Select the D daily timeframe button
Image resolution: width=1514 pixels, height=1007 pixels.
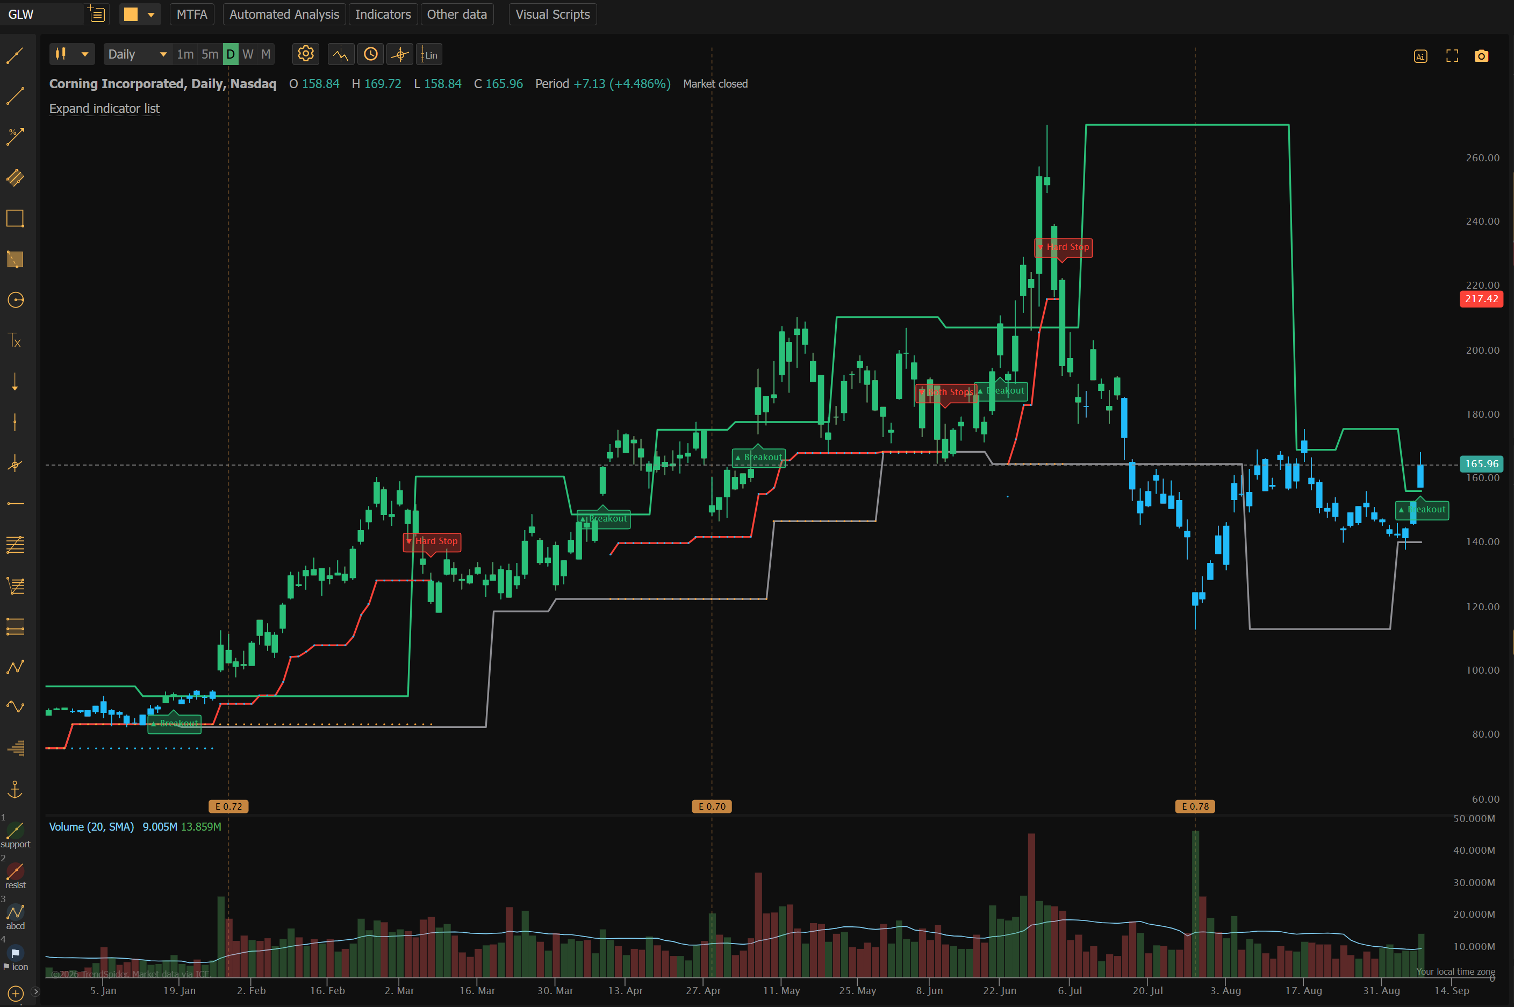point(231,54)
